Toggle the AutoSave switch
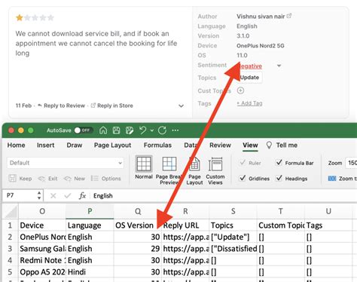Screen dimensions: 357x282 84,130
